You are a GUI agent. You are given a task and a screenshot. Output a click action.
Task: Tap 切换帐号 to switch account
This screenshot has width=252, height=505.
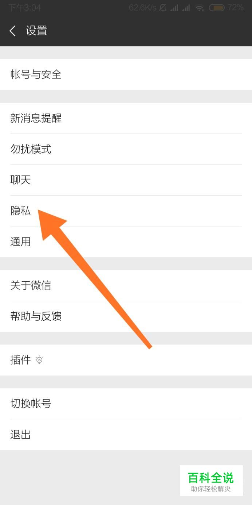(x=126, y=404)
